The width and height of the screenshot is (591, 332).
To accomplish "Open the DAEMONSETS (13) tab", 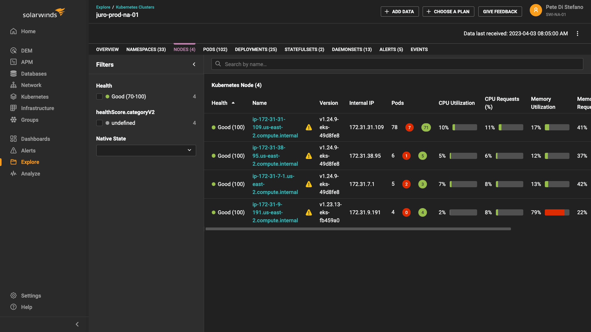I will pyautogui.click(x=352, y=49).
